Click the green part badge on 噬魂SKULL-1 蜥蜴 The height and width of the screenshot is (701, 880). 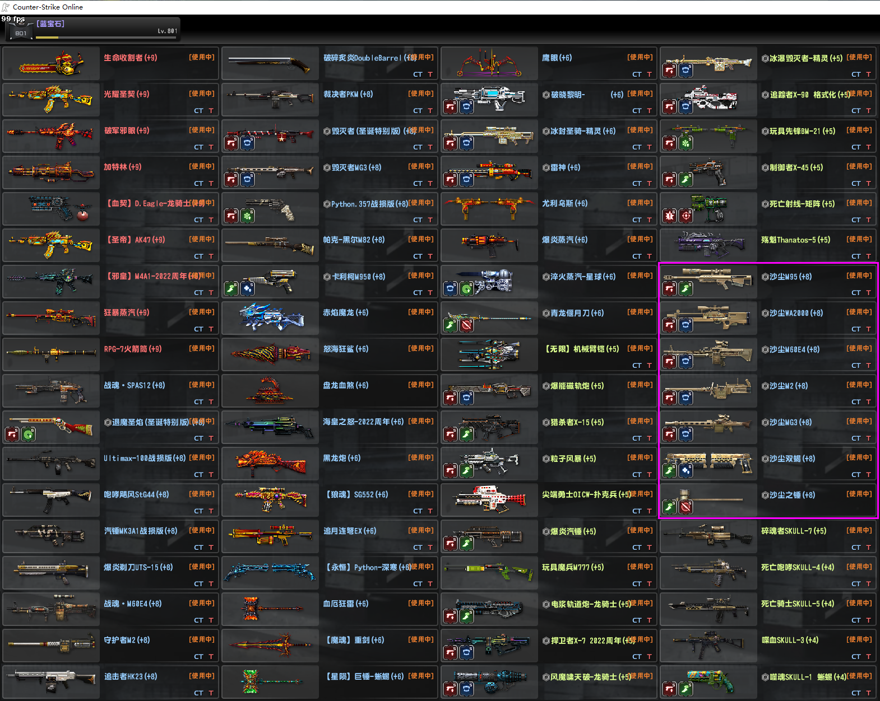pos(686,689)
